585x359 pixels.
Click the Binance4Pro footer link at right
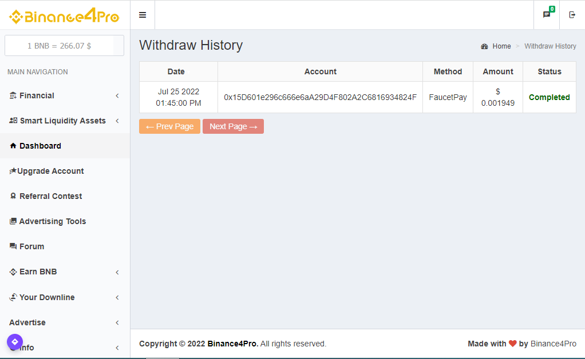click(x=553, y=344)
